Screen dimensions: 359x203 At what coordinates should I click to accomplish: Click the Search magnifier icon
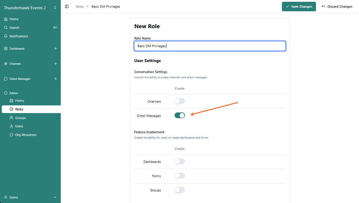(x=6, y=28)
